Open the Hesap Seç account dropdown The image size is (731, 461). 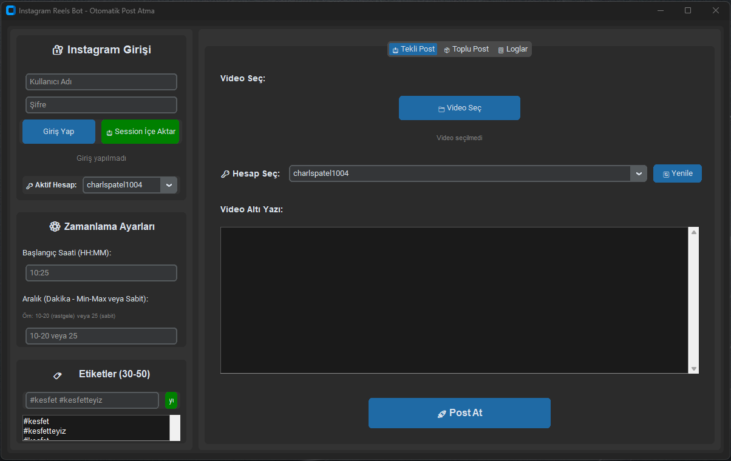[639, 173]
